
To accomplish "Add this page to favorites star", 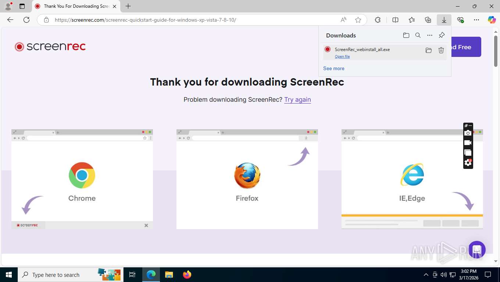I will 358,20.
